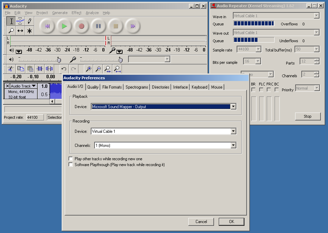The height and width of the screenshot is (233, 328).
Task: Click OK in Audacity Preferences
Action: (231, 222)
